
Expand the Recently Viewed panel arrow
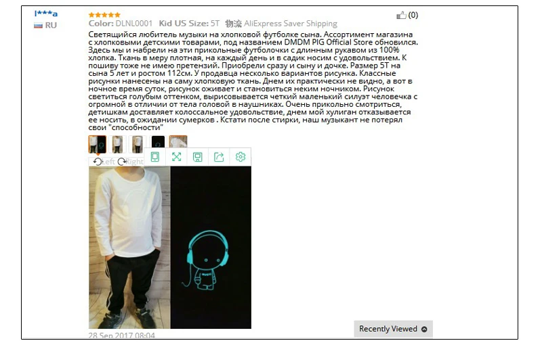point(424,329)
